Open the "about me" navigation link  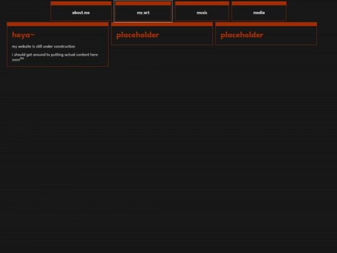coord(81,12)
